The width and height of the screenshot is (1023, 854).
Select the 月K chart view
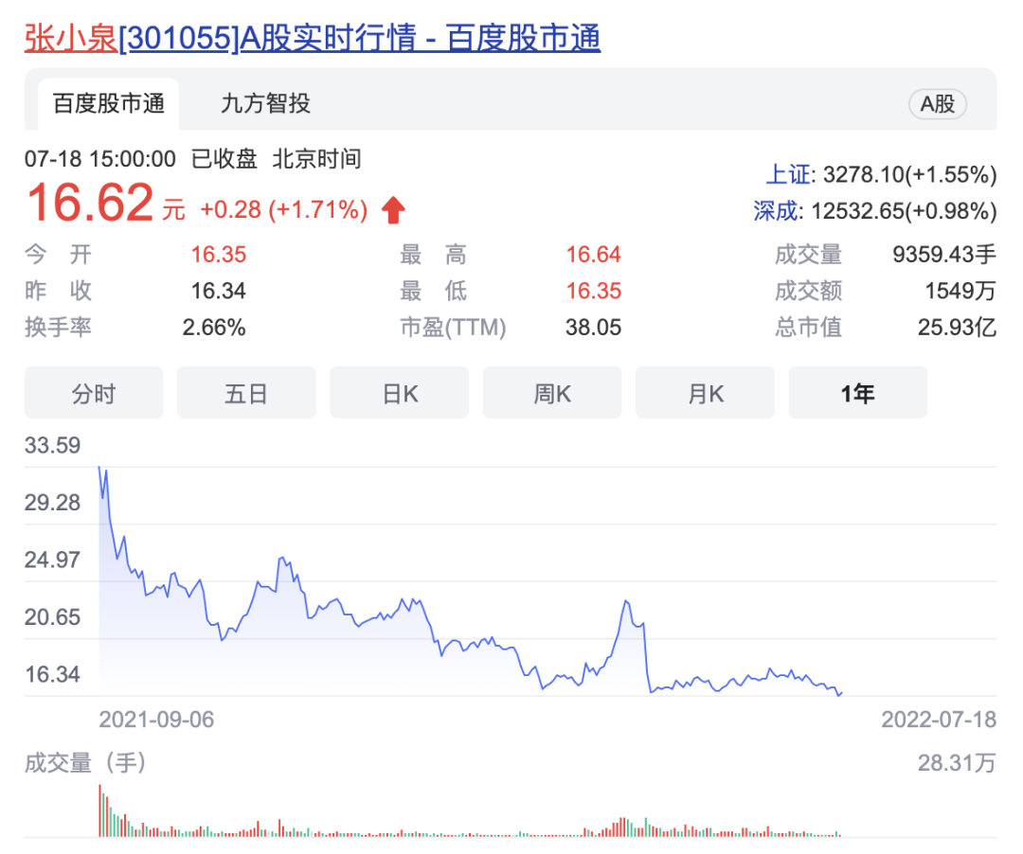(x=706, y=393)
